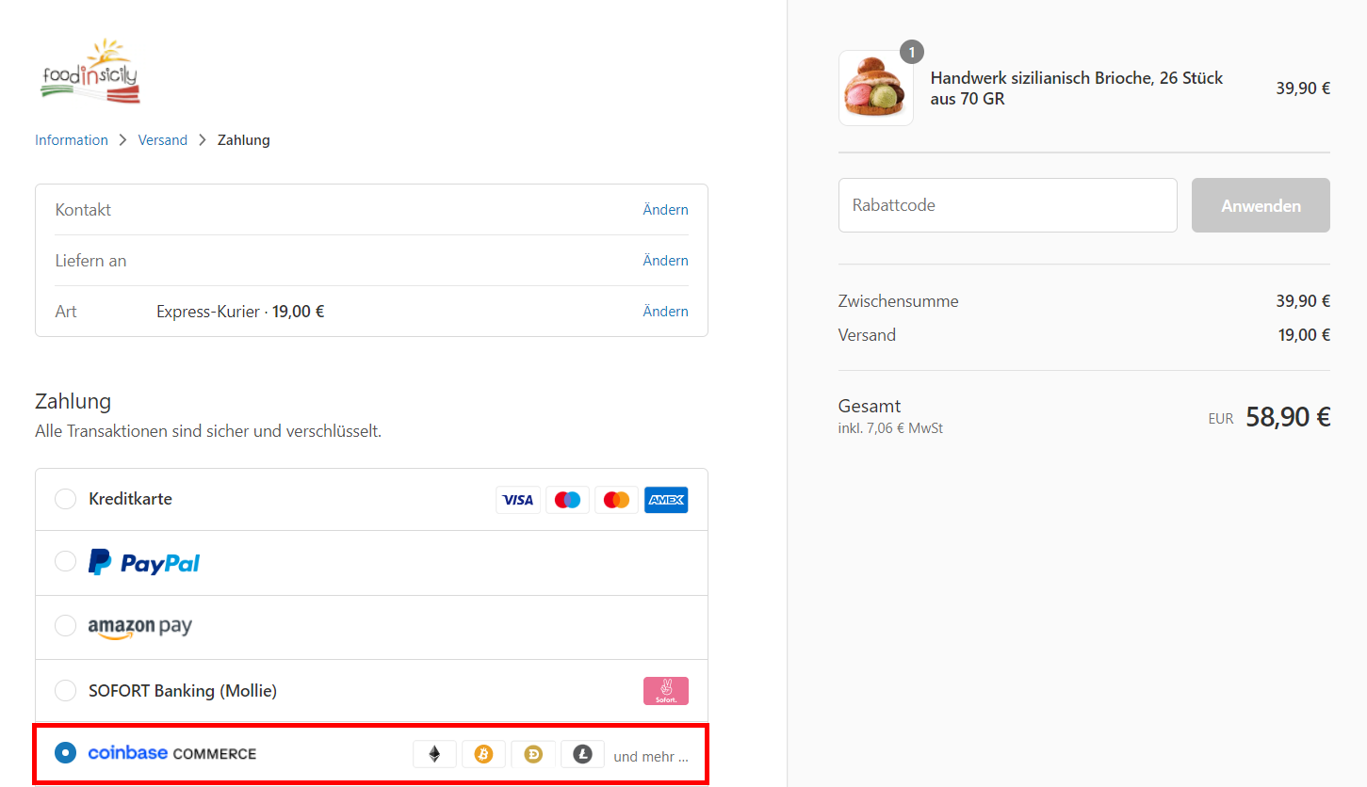Click the Maestro card icon
The height and width of the screenshot is (787, 1367).
click(567, 500)
